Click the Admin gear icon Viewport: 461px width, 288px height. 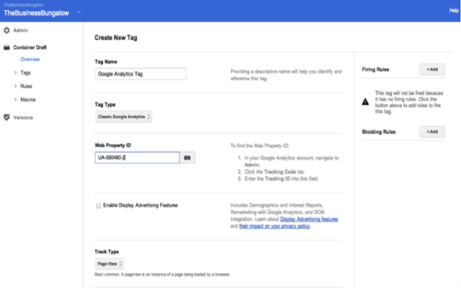coord(7,31)
